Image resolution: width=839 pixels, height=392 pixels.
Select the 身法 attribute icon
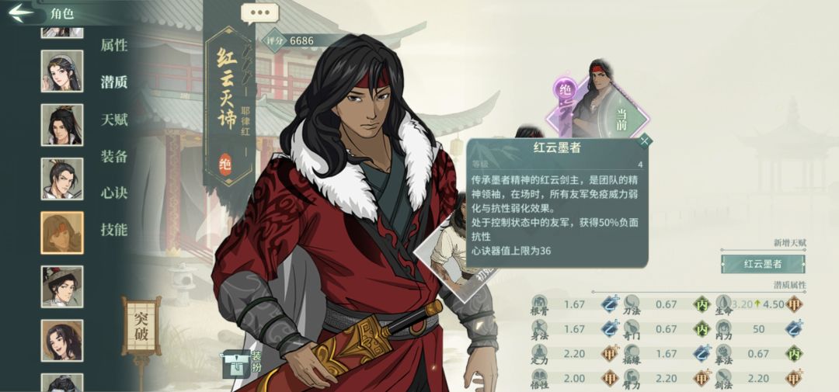[539, 329]
